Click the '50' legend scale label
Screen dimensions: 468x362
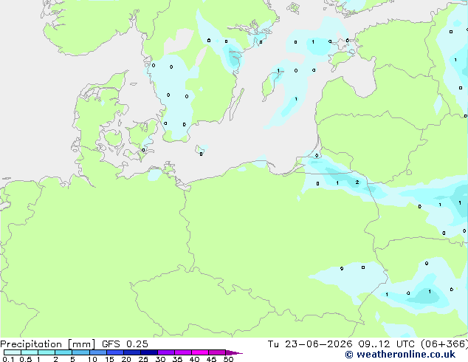click(228, 359)
